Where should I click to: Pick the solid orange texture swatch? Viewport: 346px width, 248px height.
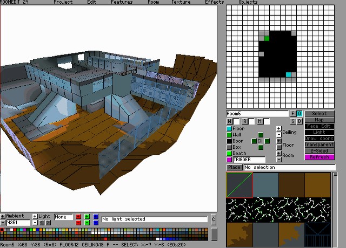pyautogui.click(x=318, y=185)
